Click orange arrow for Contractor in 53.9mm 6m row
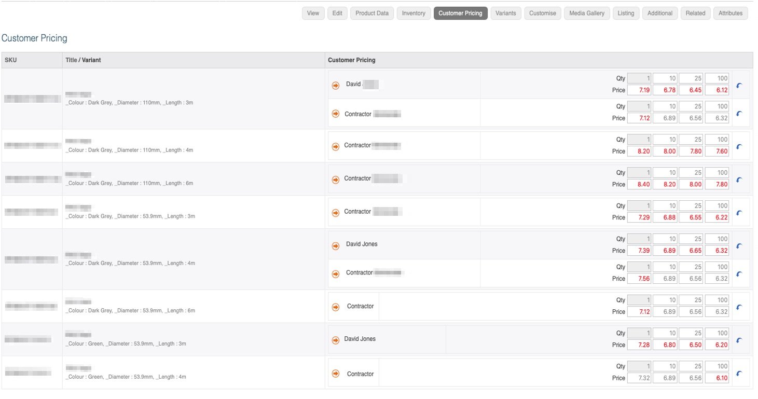 pos(336,307)
